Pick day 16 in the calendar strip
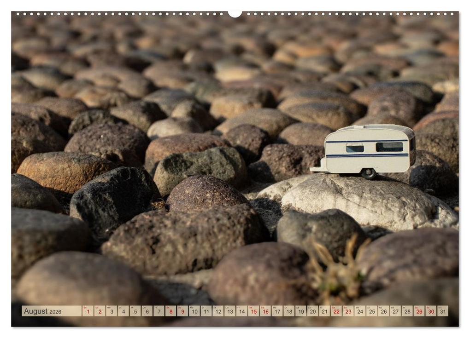 coord(265,311)
